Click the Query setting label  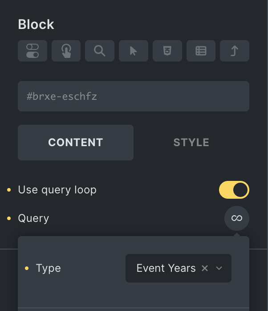[x=33, y=218]
